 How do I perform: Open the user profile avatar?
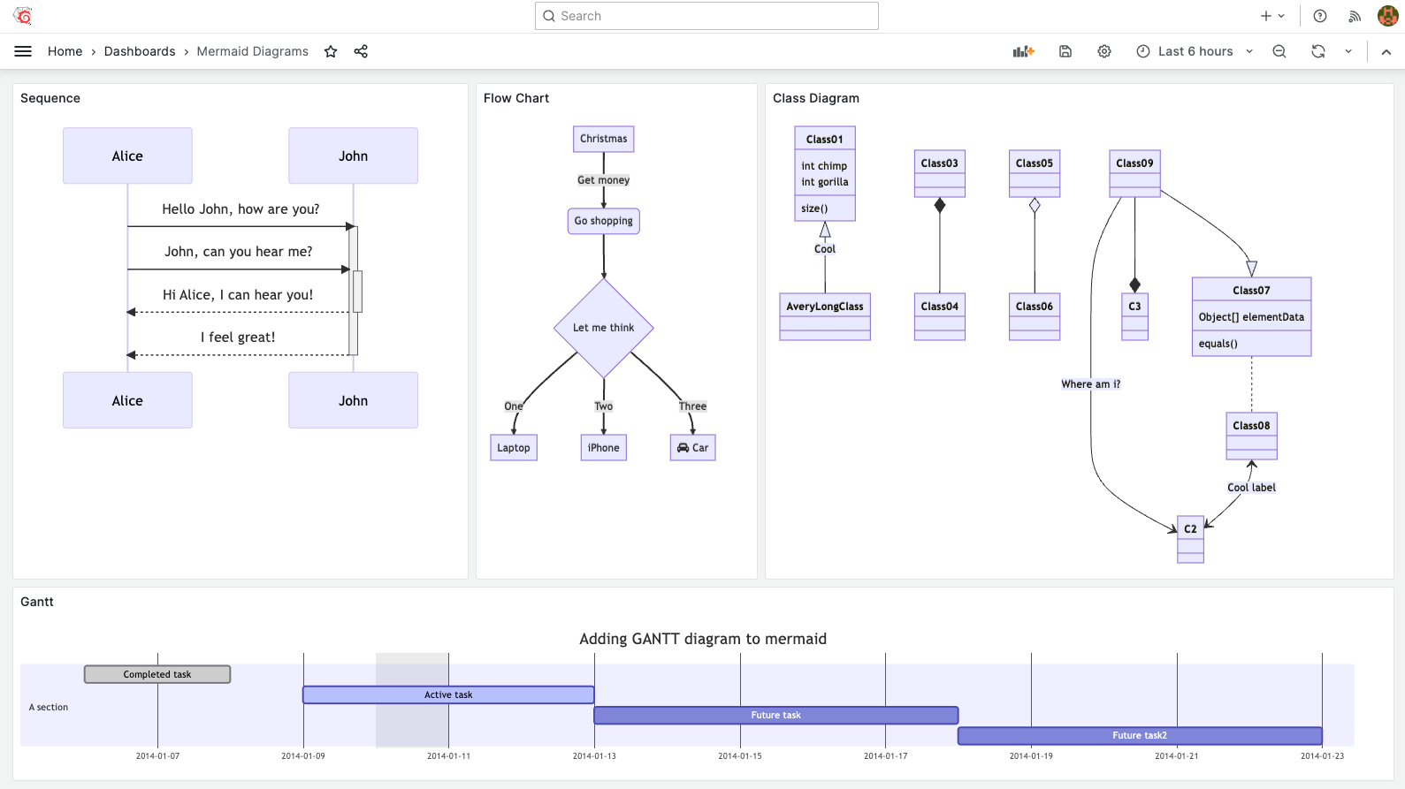[x=1388, y=16]
